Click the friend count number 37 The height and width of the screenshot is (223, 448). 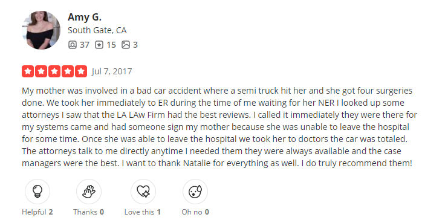[84, 45]
